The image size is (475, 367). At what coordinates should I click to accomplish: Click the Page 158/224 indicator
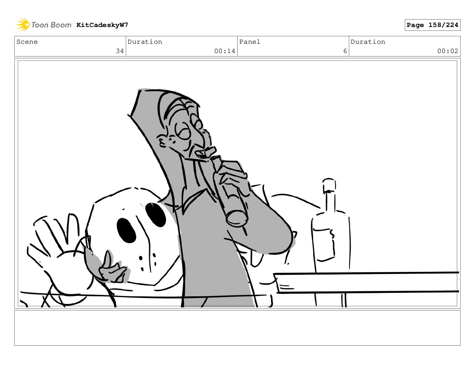[432, 25]
